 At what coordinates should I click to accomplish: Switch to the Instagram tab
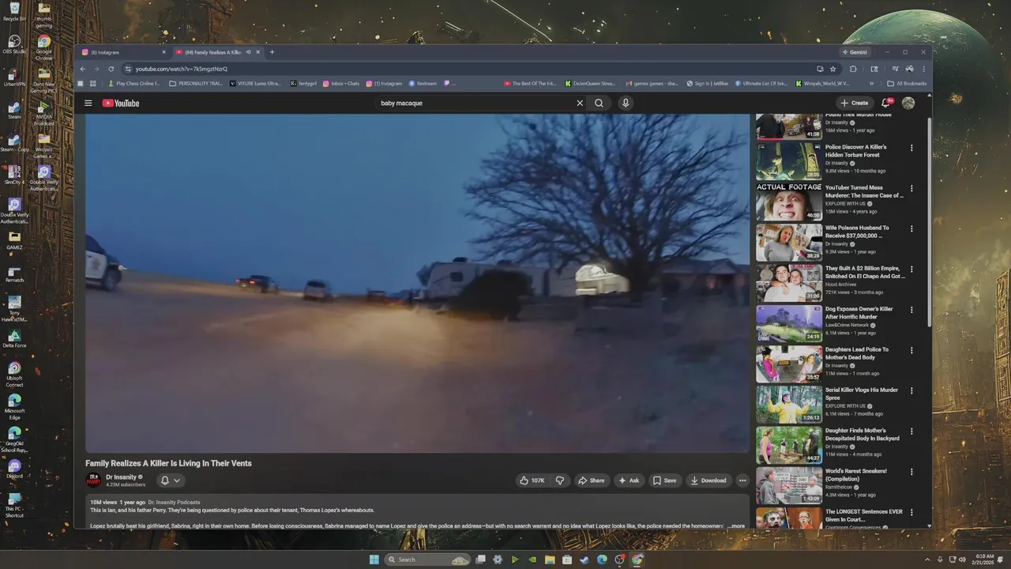125,52
